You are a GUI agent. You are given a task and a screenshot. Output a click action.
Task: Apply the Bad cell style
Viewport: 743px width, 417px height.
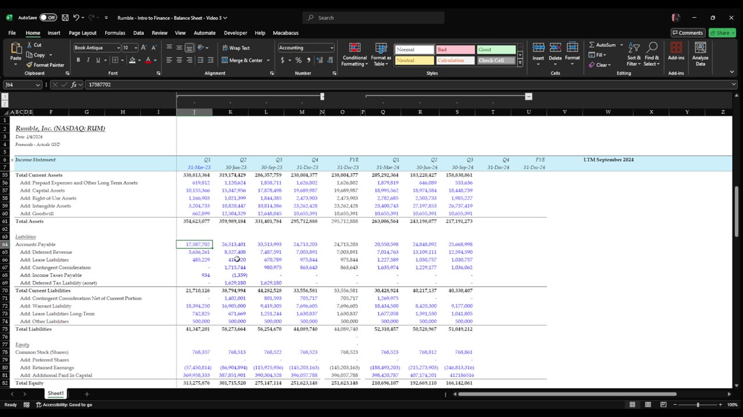(x=456, y=50)
